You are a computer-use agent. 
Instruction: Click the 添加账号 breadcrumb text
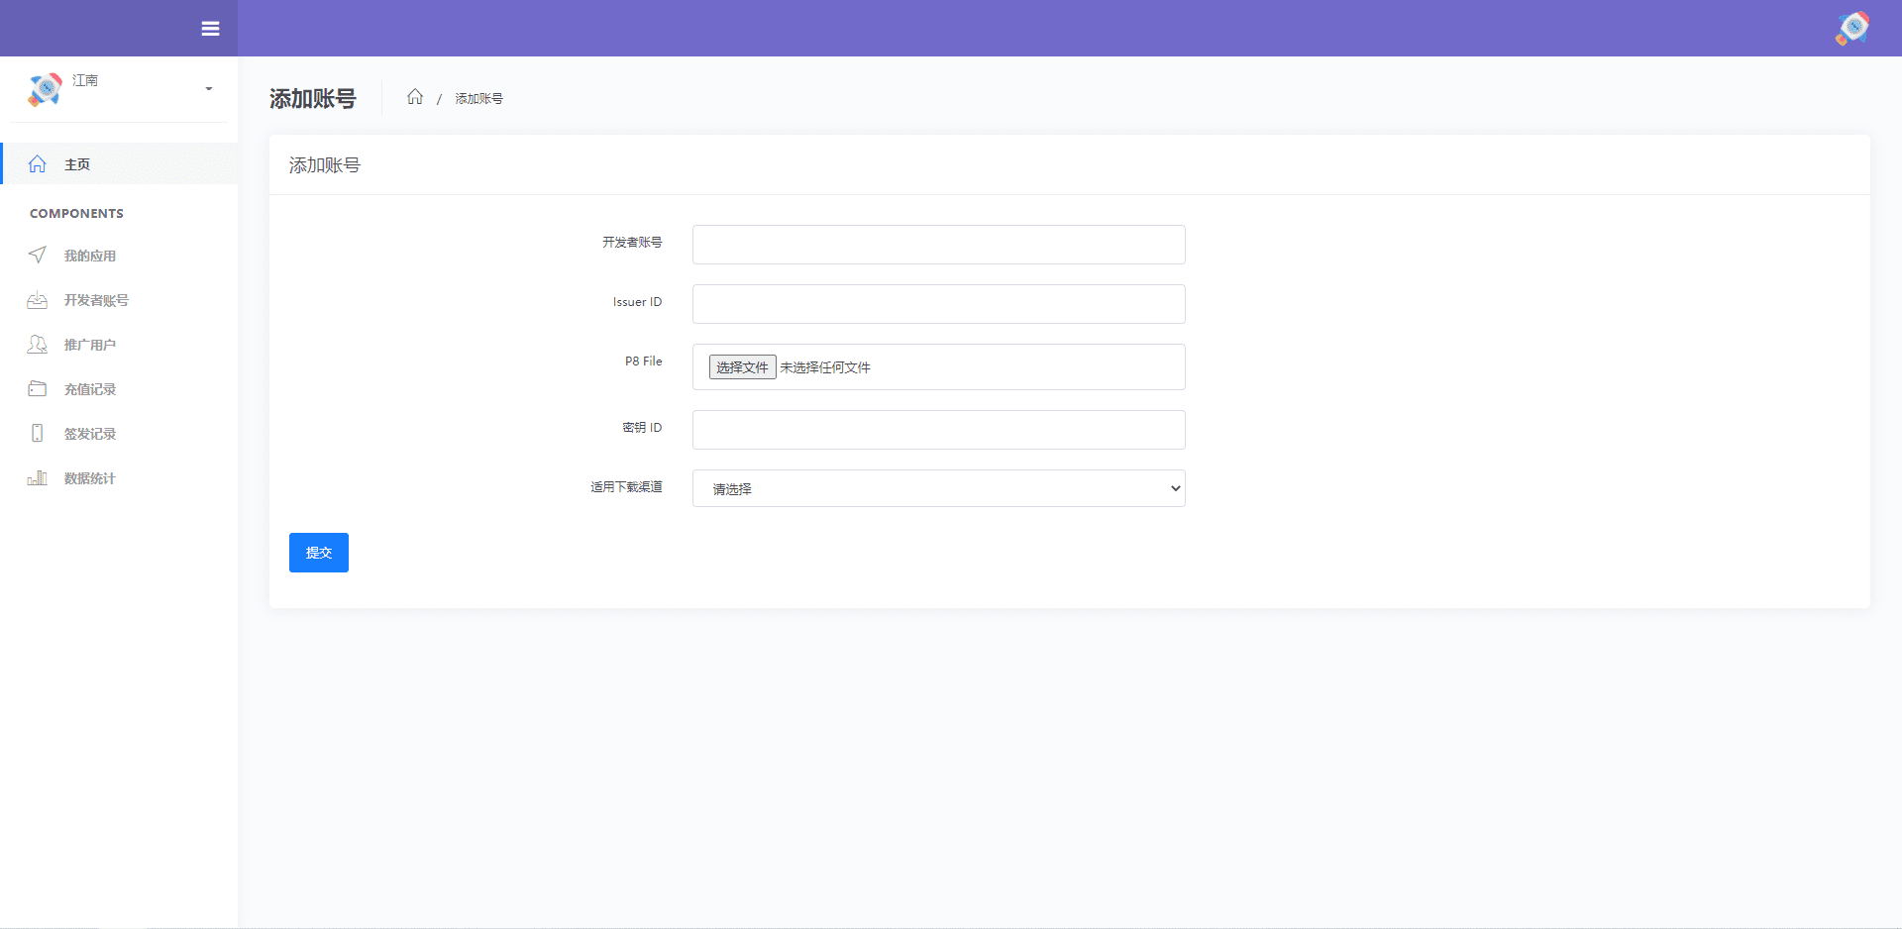coord(478,98)
